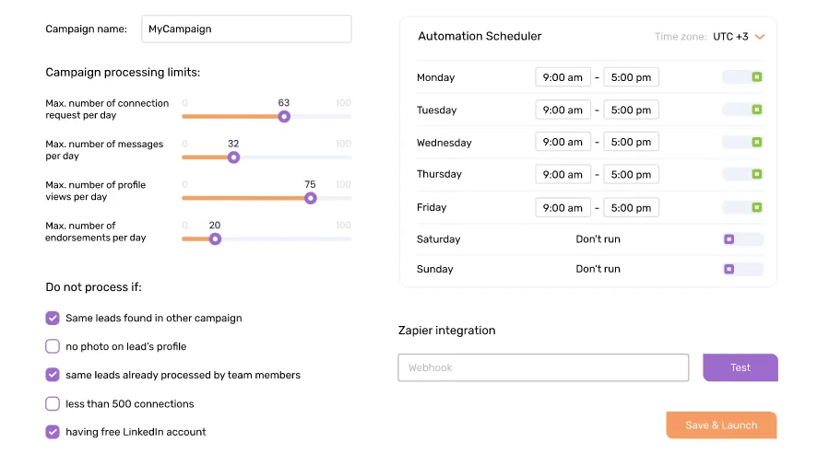Enable the Saturday schedule toggle

click(x=743, y=239)
